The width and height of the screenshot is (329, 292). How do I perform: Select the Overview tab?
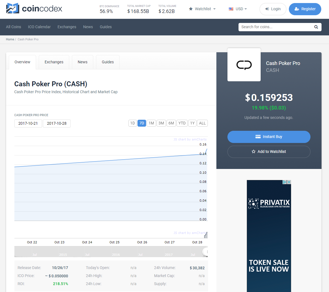22,62
